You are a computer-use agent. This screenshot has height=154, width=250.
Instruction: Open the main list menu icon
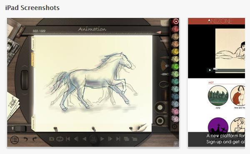tap(15, 140)
